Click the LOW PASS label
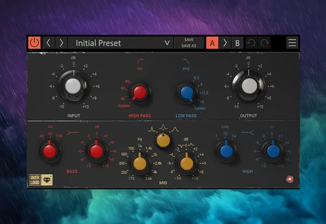Viewport: 326px width, 224px height. [x=186, y=116]
